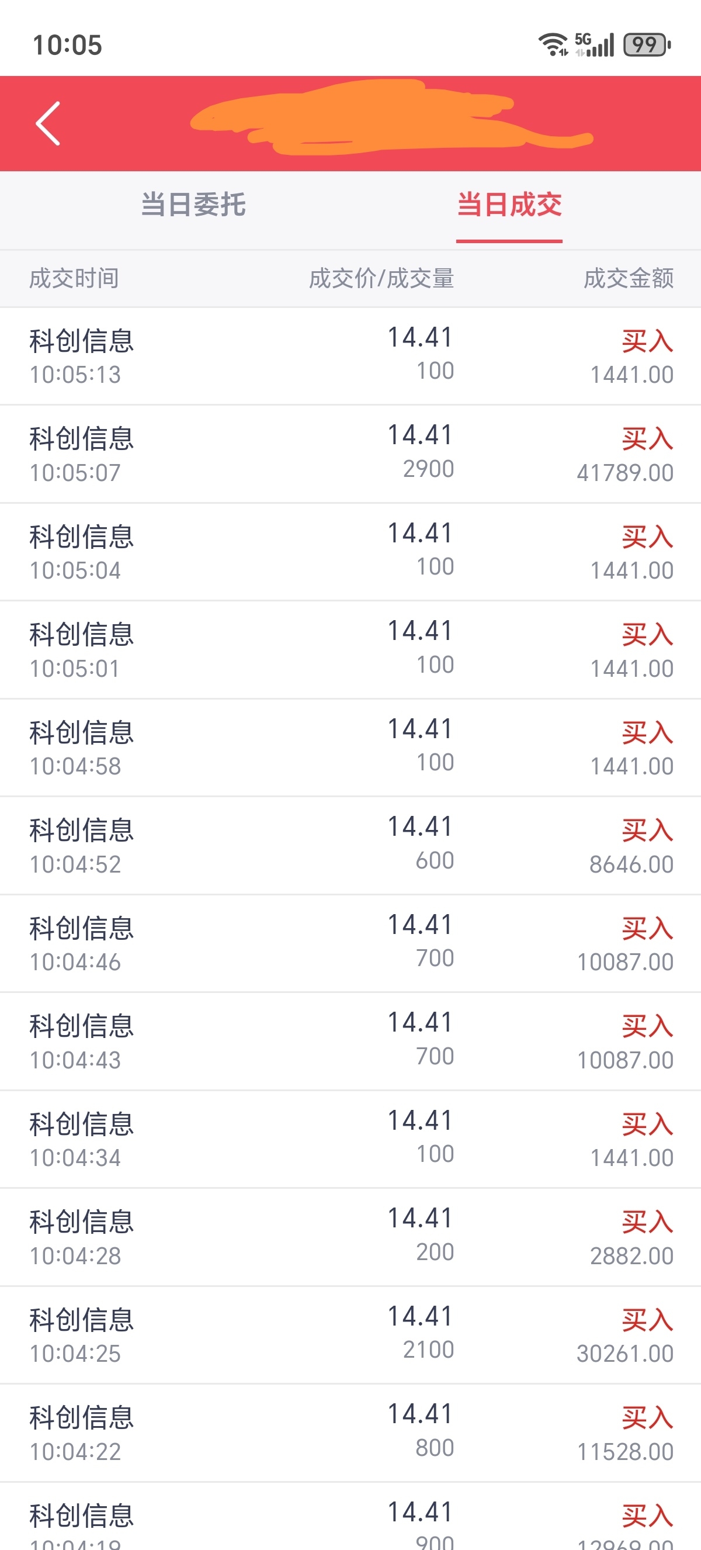701x1550 pixels.
Task: Tap the 成交时间 column header
Action: tap(74, 279)
